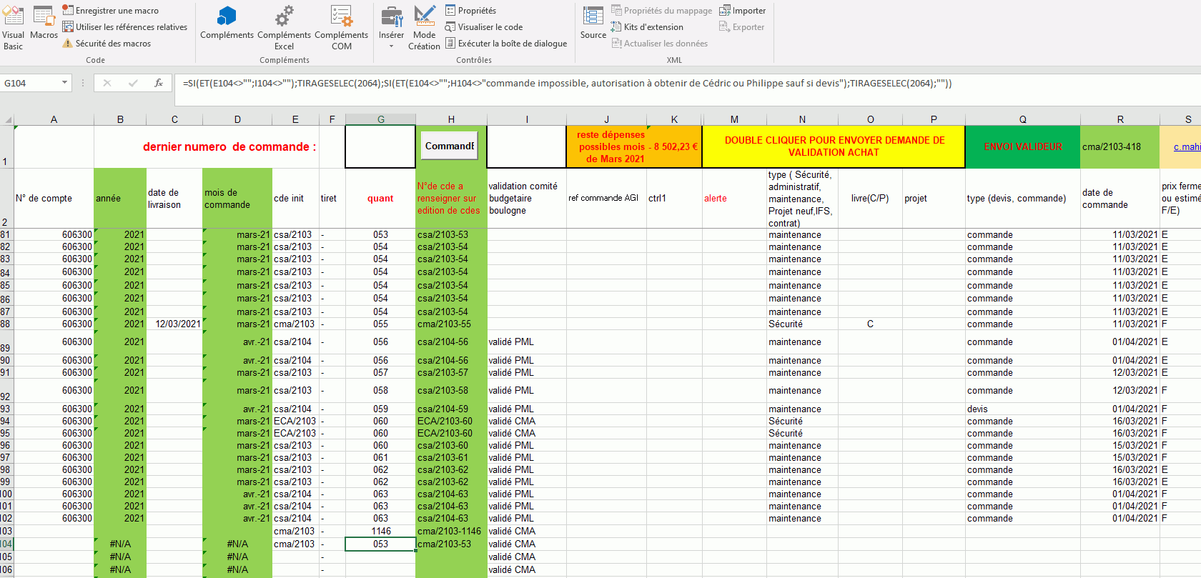The height and width of the screenshot is (578, 1201).
Task: Select column G header
Action: (x=380, y=119)
